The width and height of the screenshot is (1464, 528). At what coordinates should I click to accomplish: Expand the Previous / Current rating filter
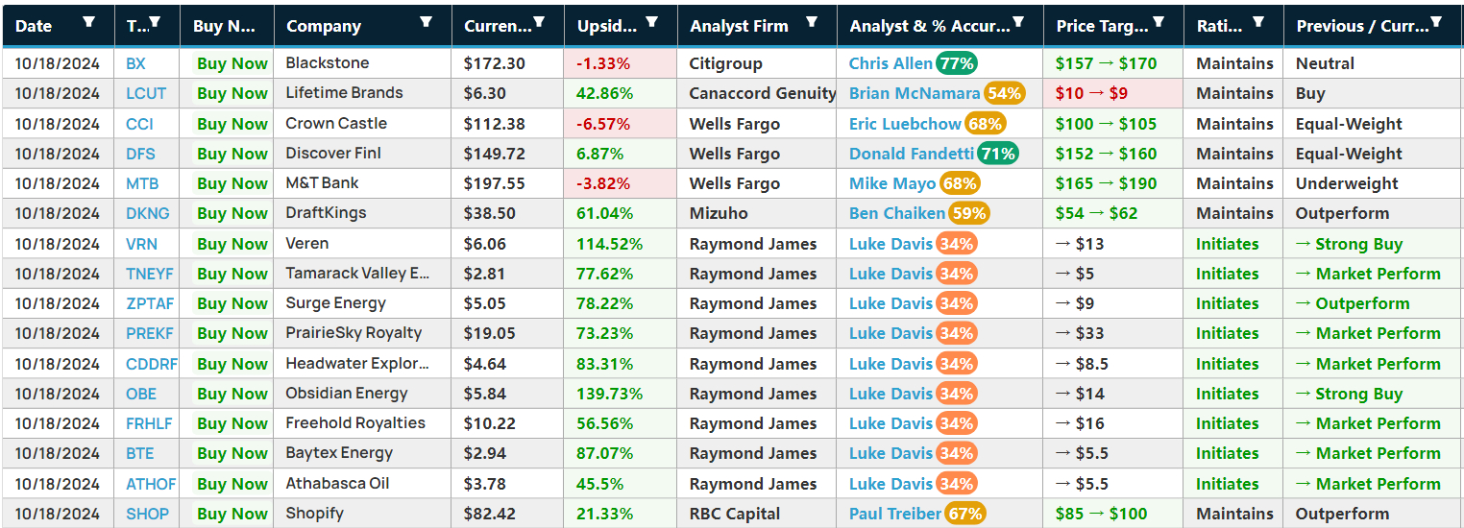1436,22
